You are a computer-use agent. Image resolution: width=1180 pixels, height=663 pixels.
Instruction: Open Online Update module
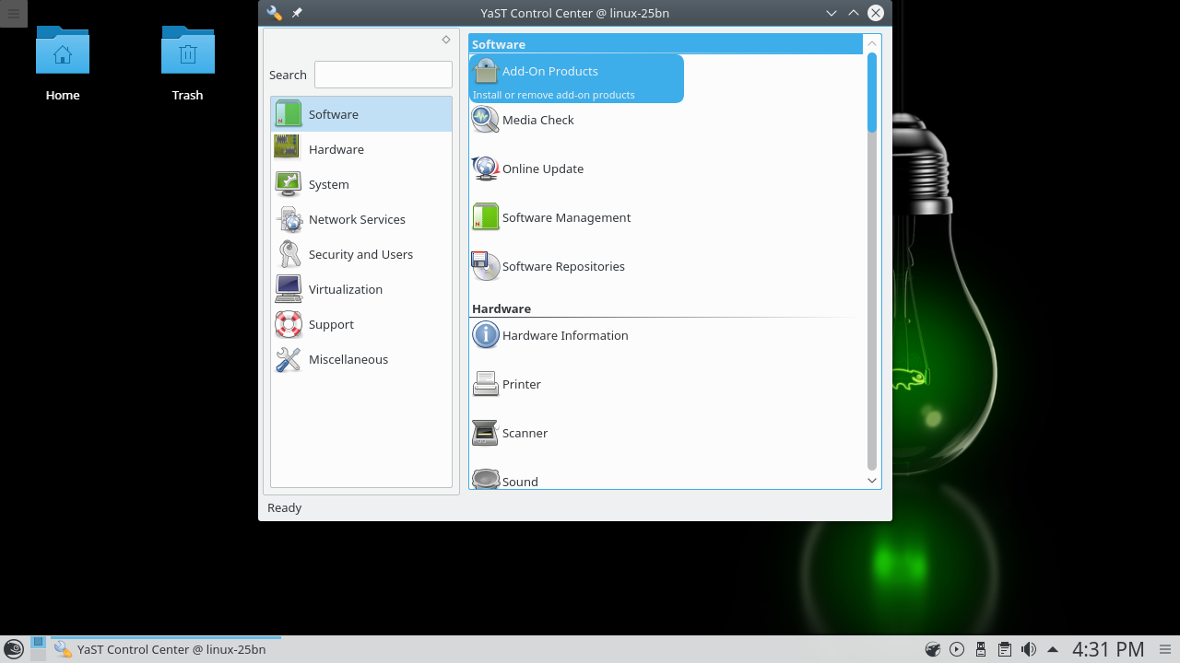tap(542, 169)
